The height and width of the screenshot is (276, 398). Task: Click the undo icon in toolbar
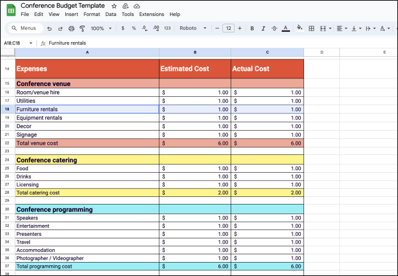[x=50, y=28]
